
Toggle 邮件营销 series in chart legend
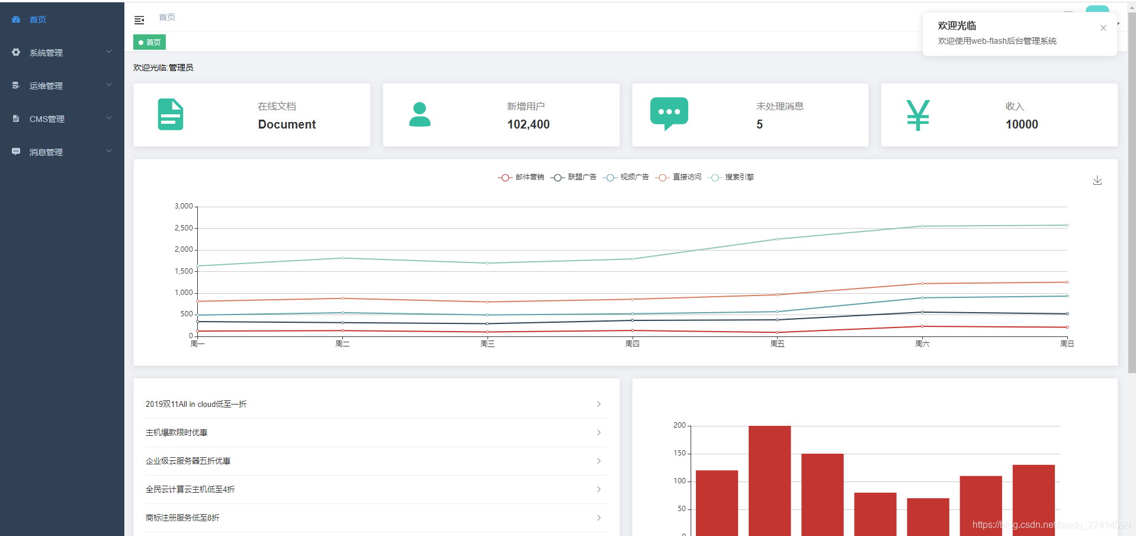point(521,177)
